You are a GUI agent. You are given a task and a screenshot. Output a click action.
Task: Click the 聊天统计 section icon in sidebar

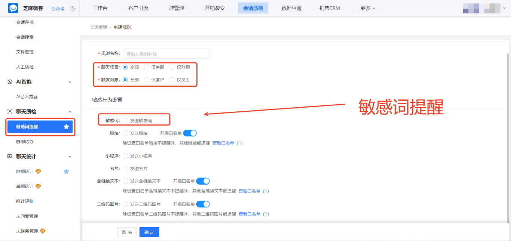(x=10, y=156)
